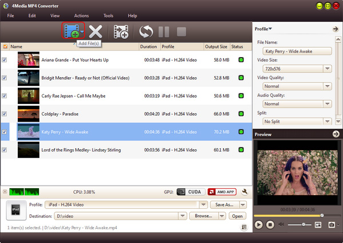Select the Coldplay - Paradise thumbnail

point(29,114)
